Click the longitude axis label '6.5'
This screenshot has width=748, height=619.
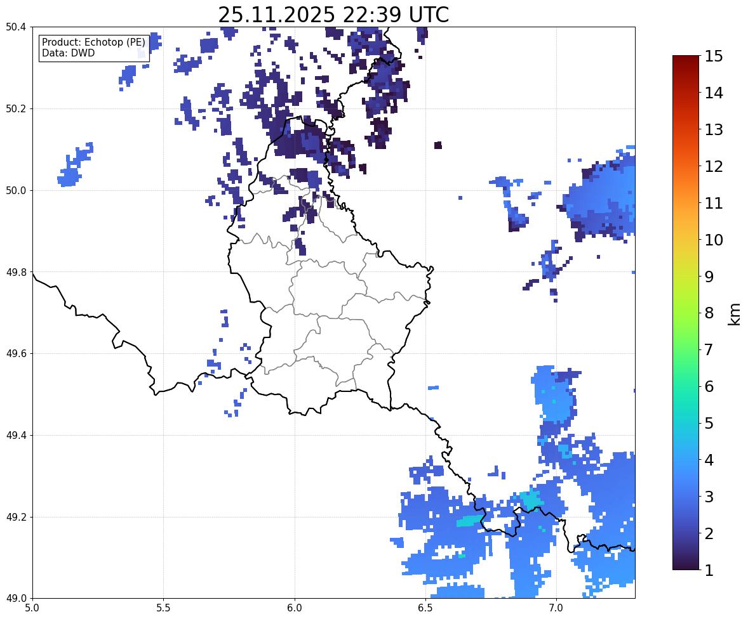coord(425,608)
